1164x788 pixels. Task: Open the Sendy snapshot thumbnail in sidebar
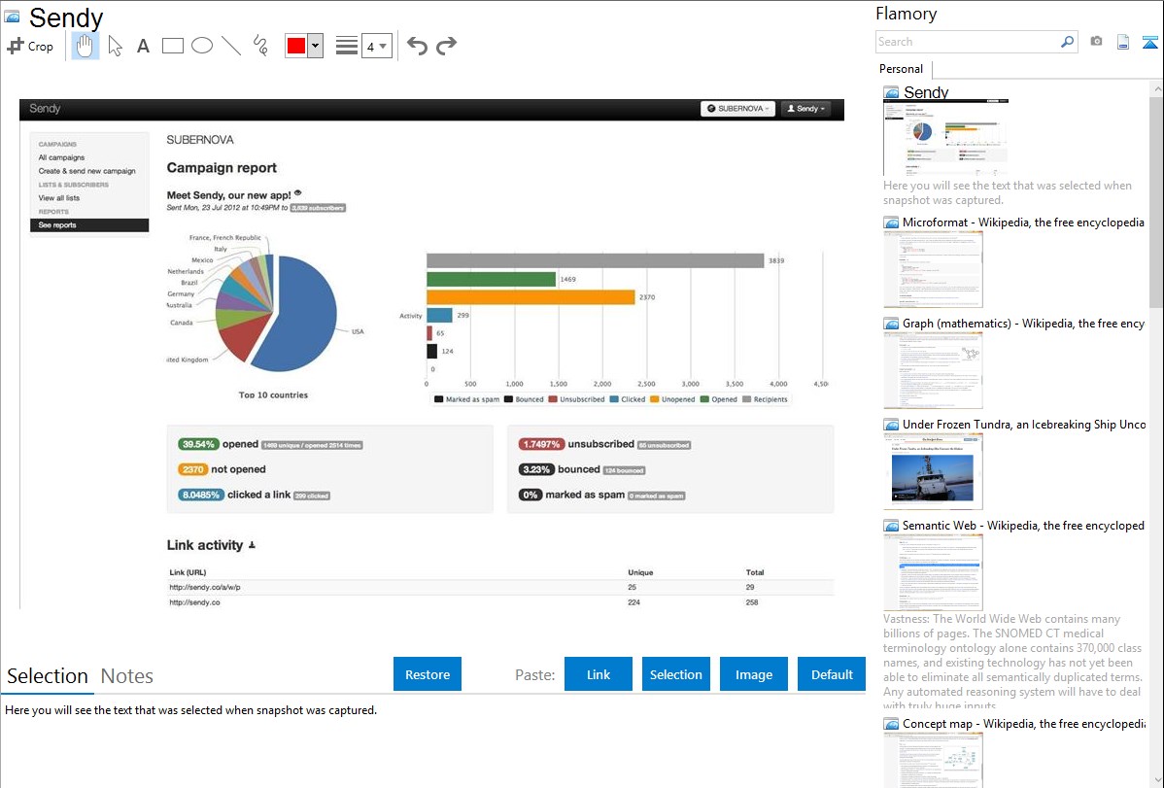945,138
